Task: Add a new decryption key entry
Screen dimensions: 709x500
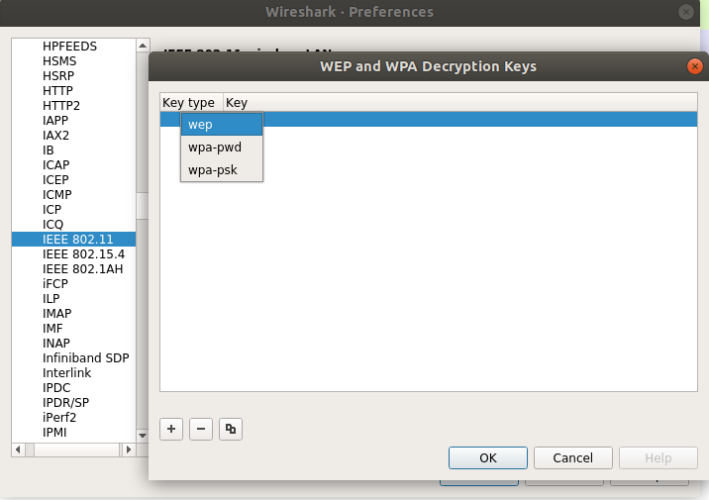Action: click(171, 429)
